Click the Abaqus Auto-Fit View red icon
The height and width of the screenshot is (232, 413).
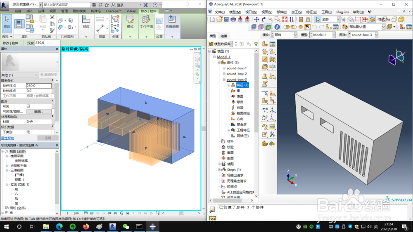pyautogui.click(x=285, y=19)
